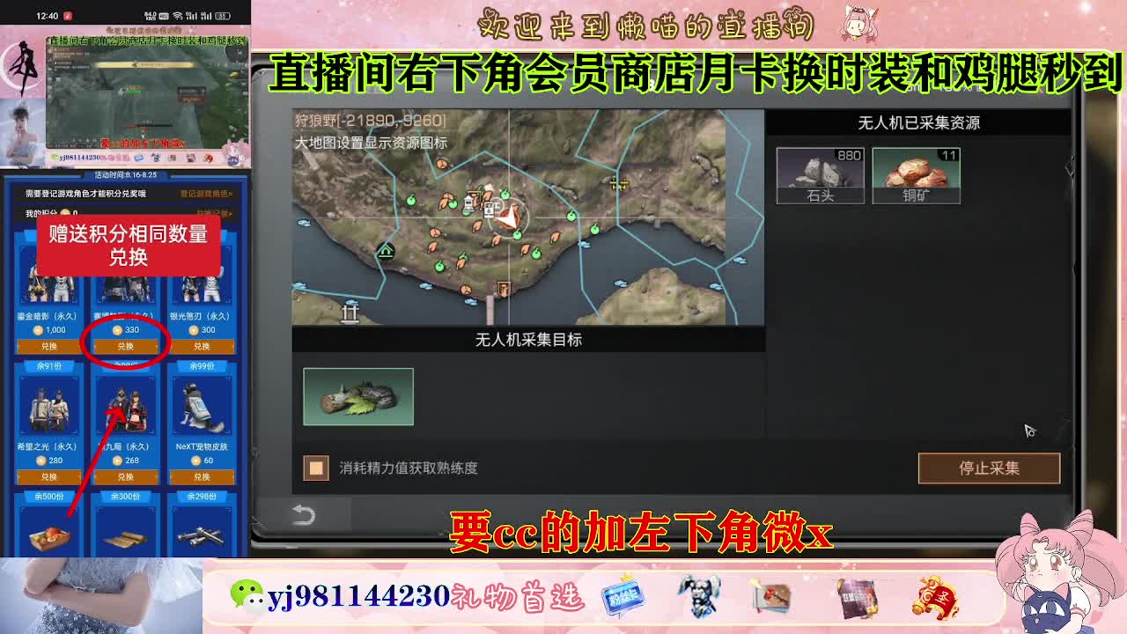Select the 铜矿 resource item showing 11
The image size is (1127, 634).
pos(916,176)
